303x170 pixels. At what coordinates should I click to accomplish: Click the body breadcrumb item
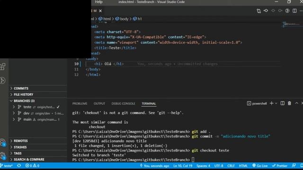(x=122, y=19)
